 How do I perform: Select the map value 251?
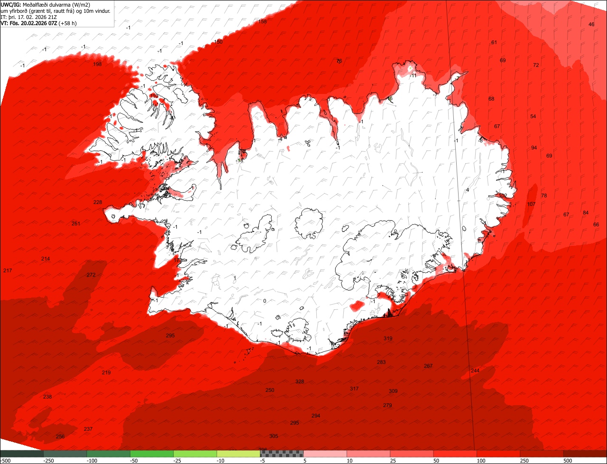point(76,223)
